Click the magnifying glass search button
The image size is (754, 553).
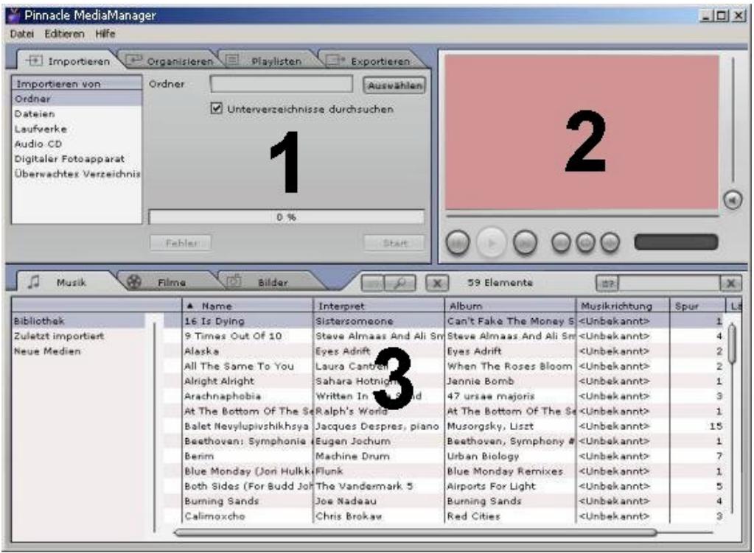click(400, 283)
